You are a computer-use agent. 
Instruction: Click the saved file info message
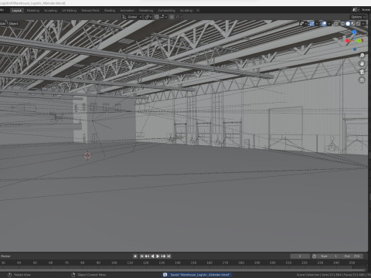click(197, 275)
